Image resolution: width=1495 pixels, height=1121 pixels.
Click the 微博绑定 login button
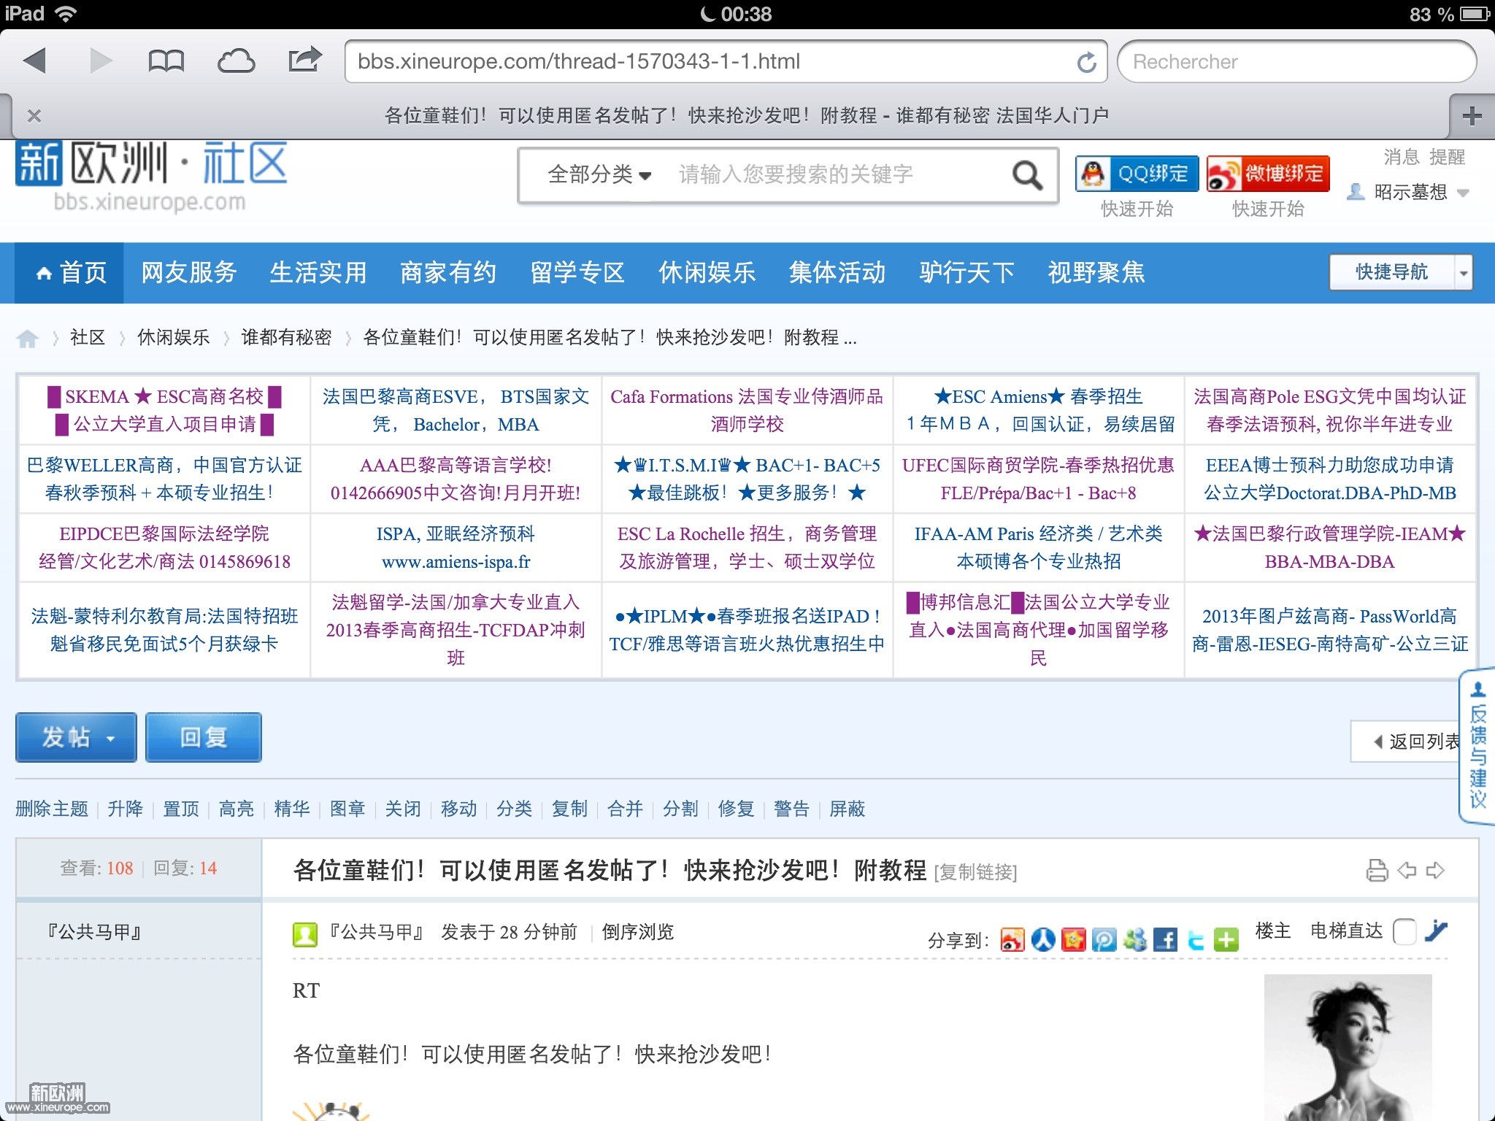tap(1268, 174)
